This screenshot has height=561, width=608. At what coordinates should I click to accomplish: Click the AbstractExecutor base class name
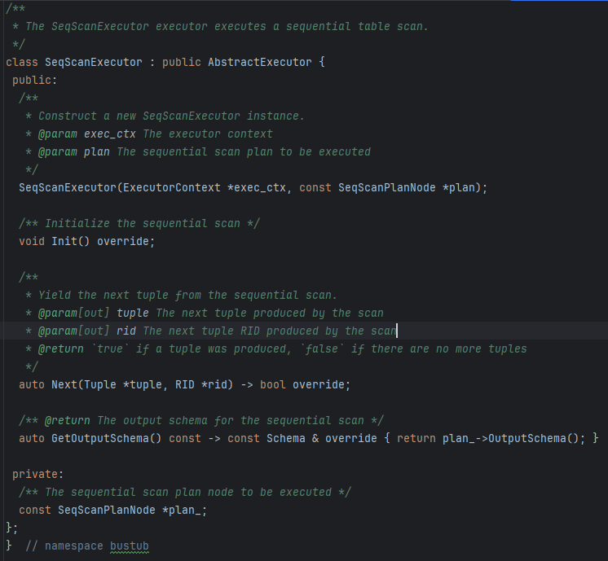(259, 63)
